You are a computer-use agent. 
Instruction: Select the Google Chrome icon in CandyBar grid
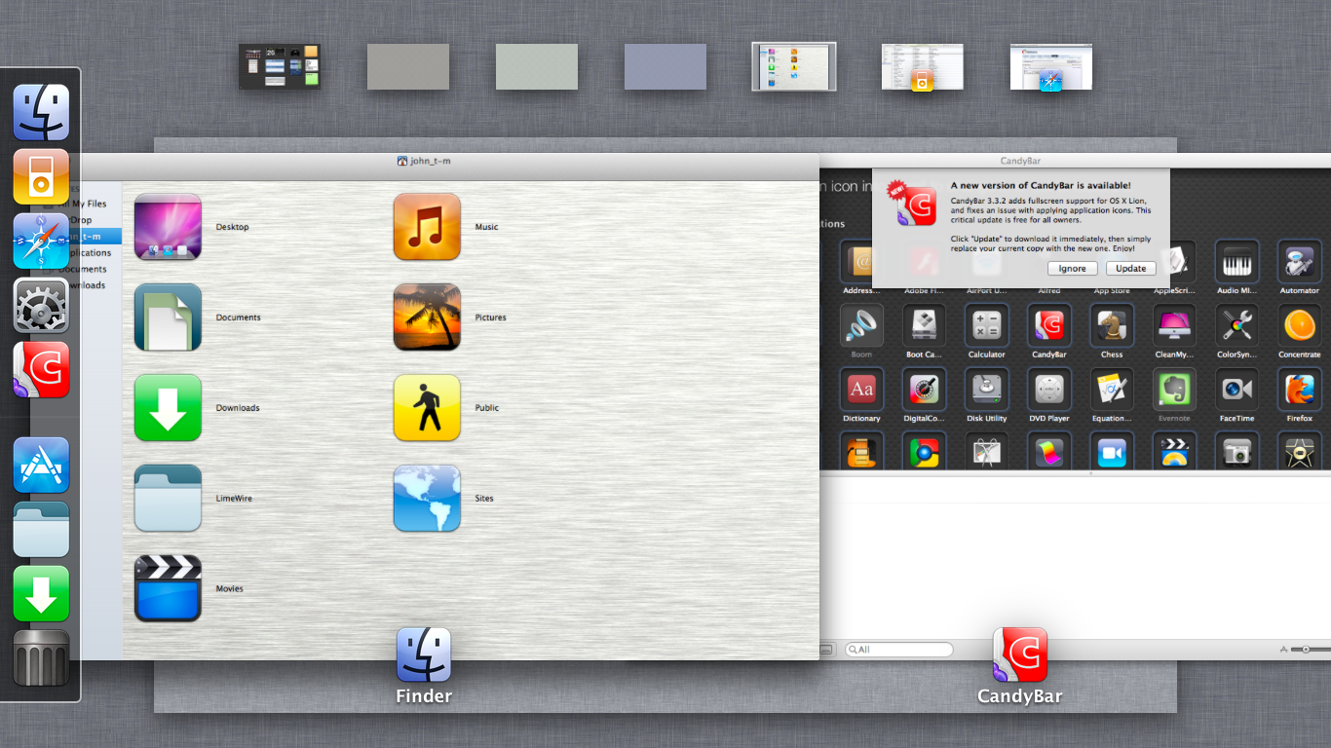click(x=924, y=452)
